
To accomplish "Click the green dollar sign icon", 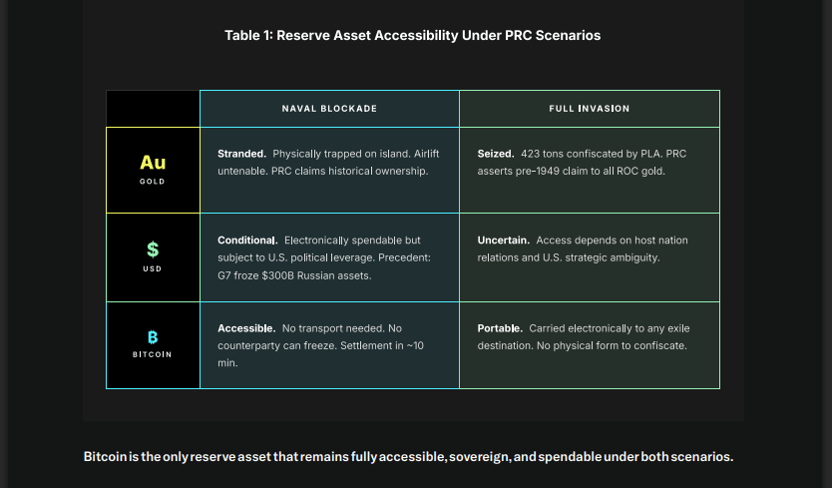I will point(153,249).
